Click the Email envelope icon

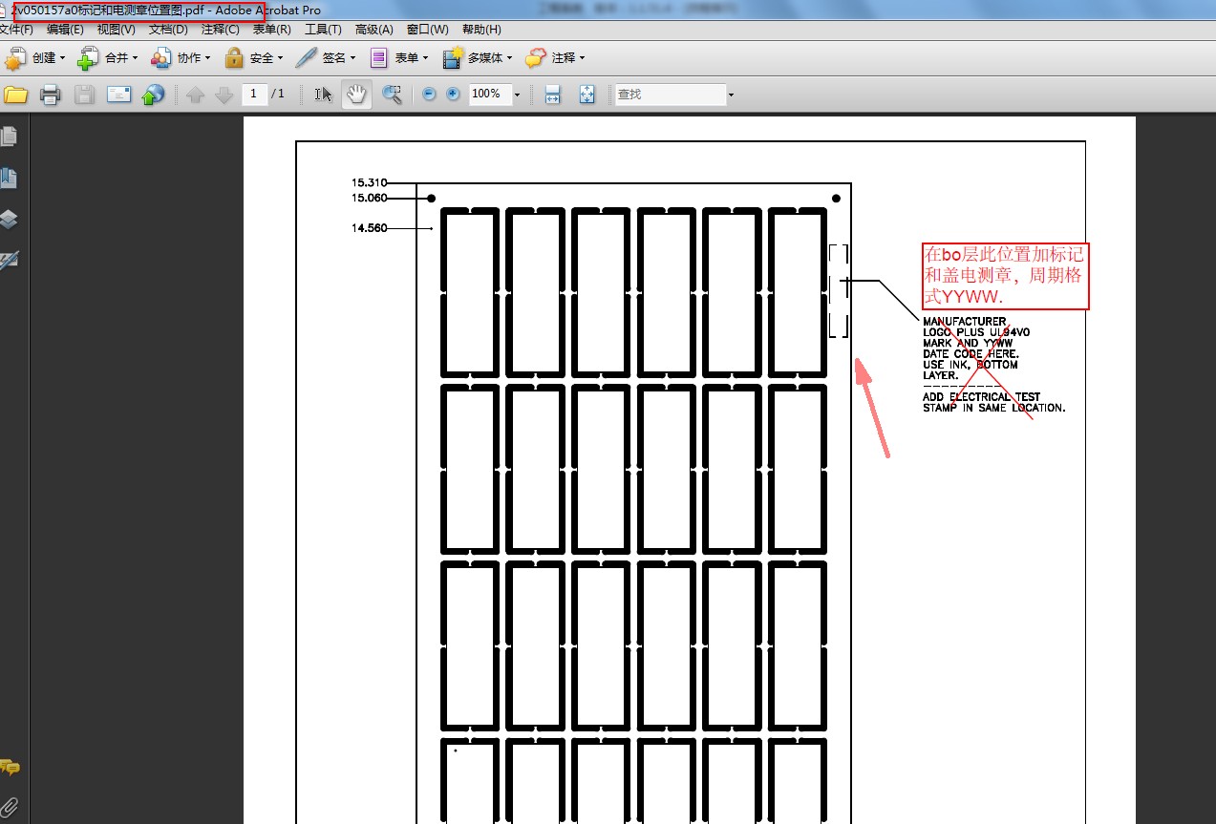pyautogui.click(x=118, y=95)
